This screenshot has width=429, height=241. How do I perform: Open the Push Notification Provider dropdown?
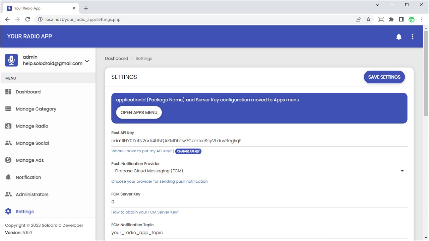click(x=259, y=171)
